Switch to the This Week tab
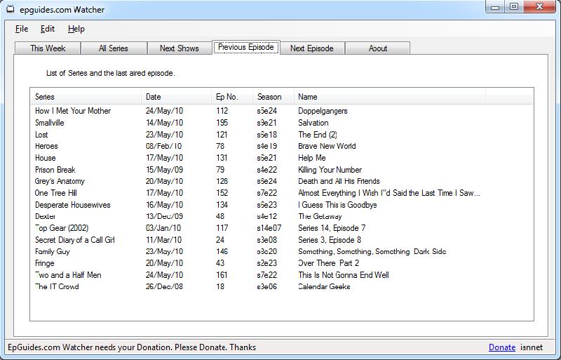Image resolution: width=561 pixels, height=360 pixels. (48, 48)
